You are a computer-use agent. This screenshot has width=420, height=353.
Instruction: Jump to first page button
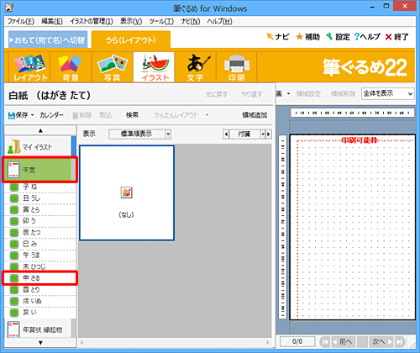325,341
